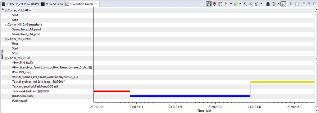318x113 pixels.
Task: Select the Execution Graph tab
Action: coord(81,4)
